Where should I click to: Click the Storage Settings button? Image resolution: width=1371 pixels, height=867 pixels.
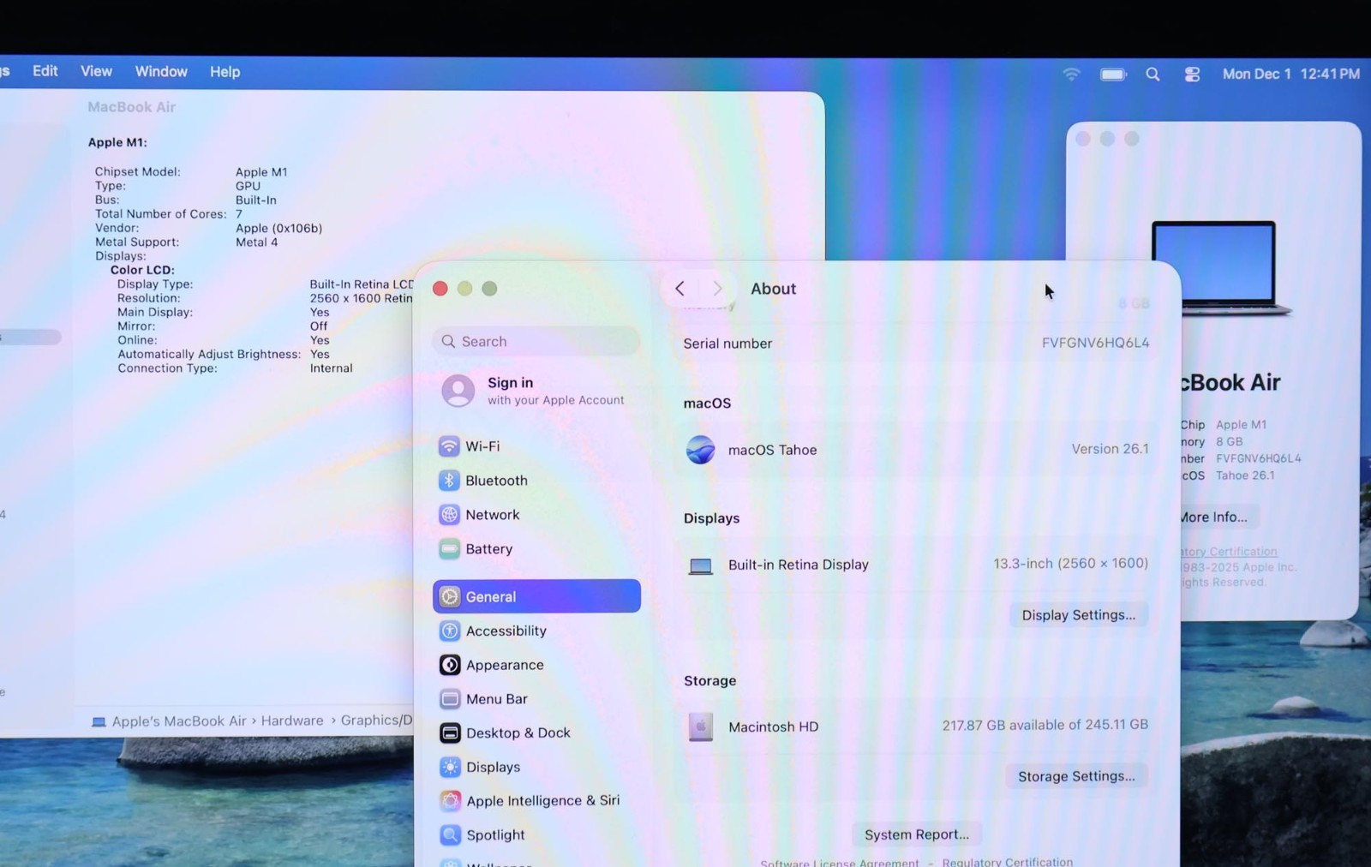[1076, 776]
